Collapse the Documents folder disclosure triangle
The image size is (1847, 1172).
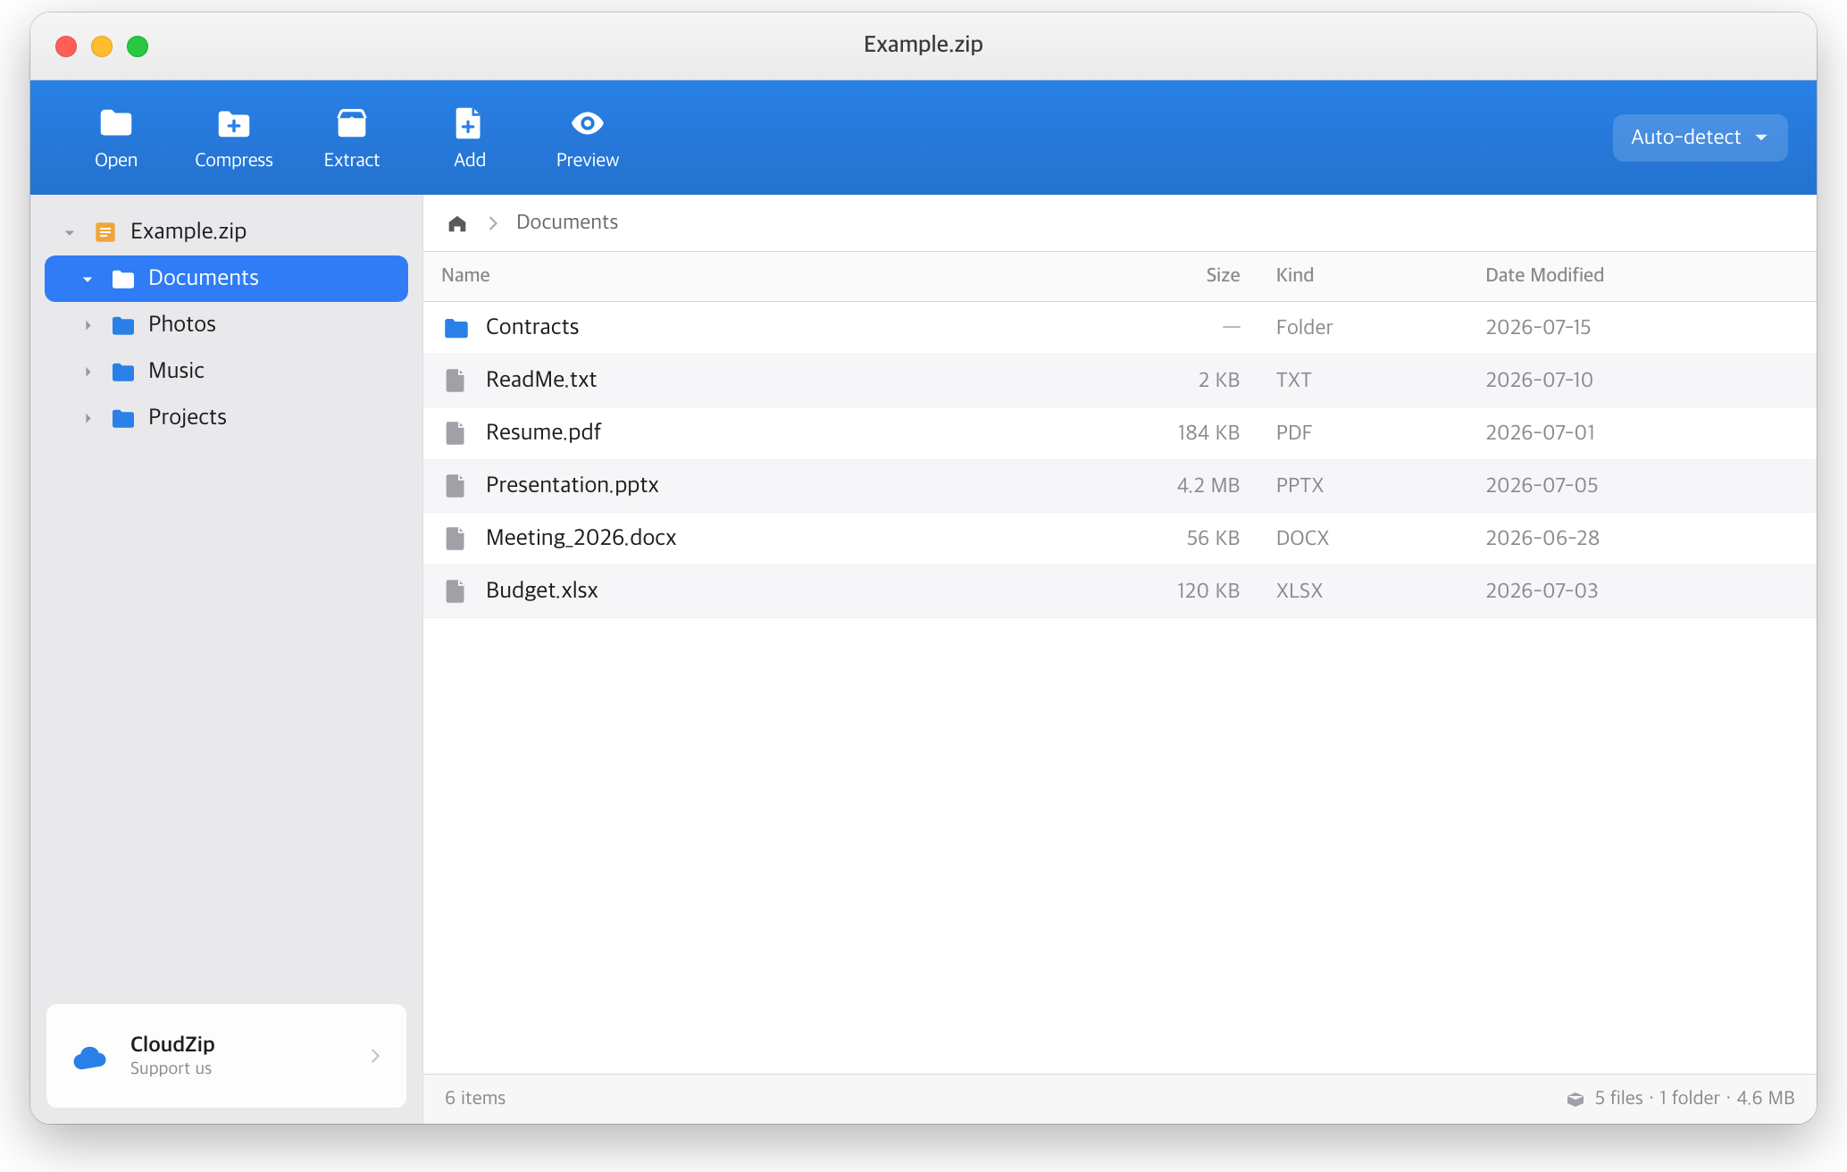tap(88, 279)
